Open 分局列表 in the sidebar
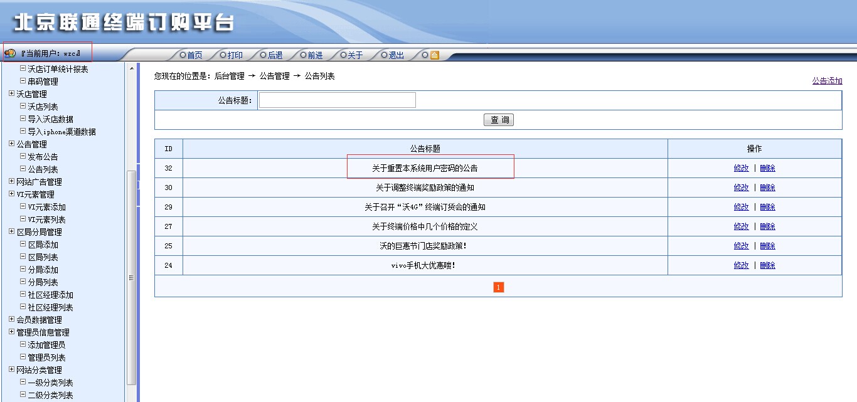Viewport: 857px width, 402px height. 43,282
